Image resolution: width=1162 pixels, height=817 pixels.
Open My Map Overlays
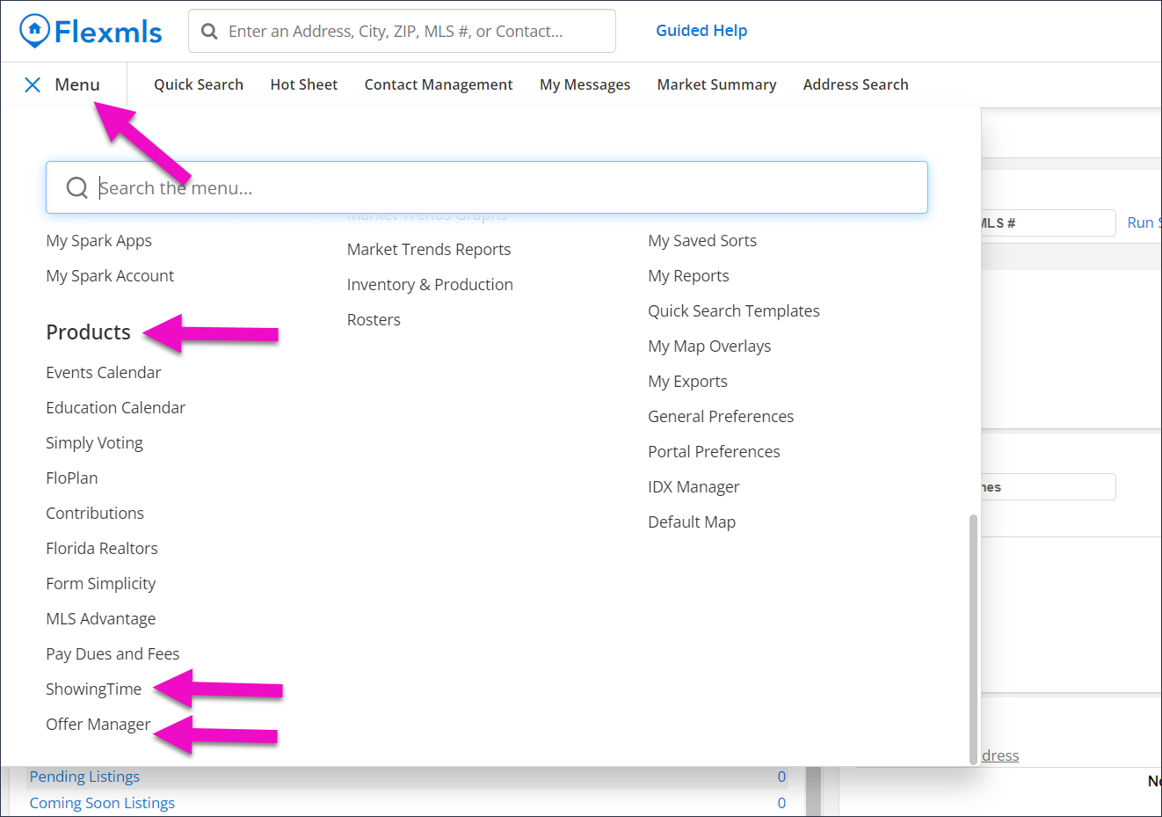coord(709,346)
